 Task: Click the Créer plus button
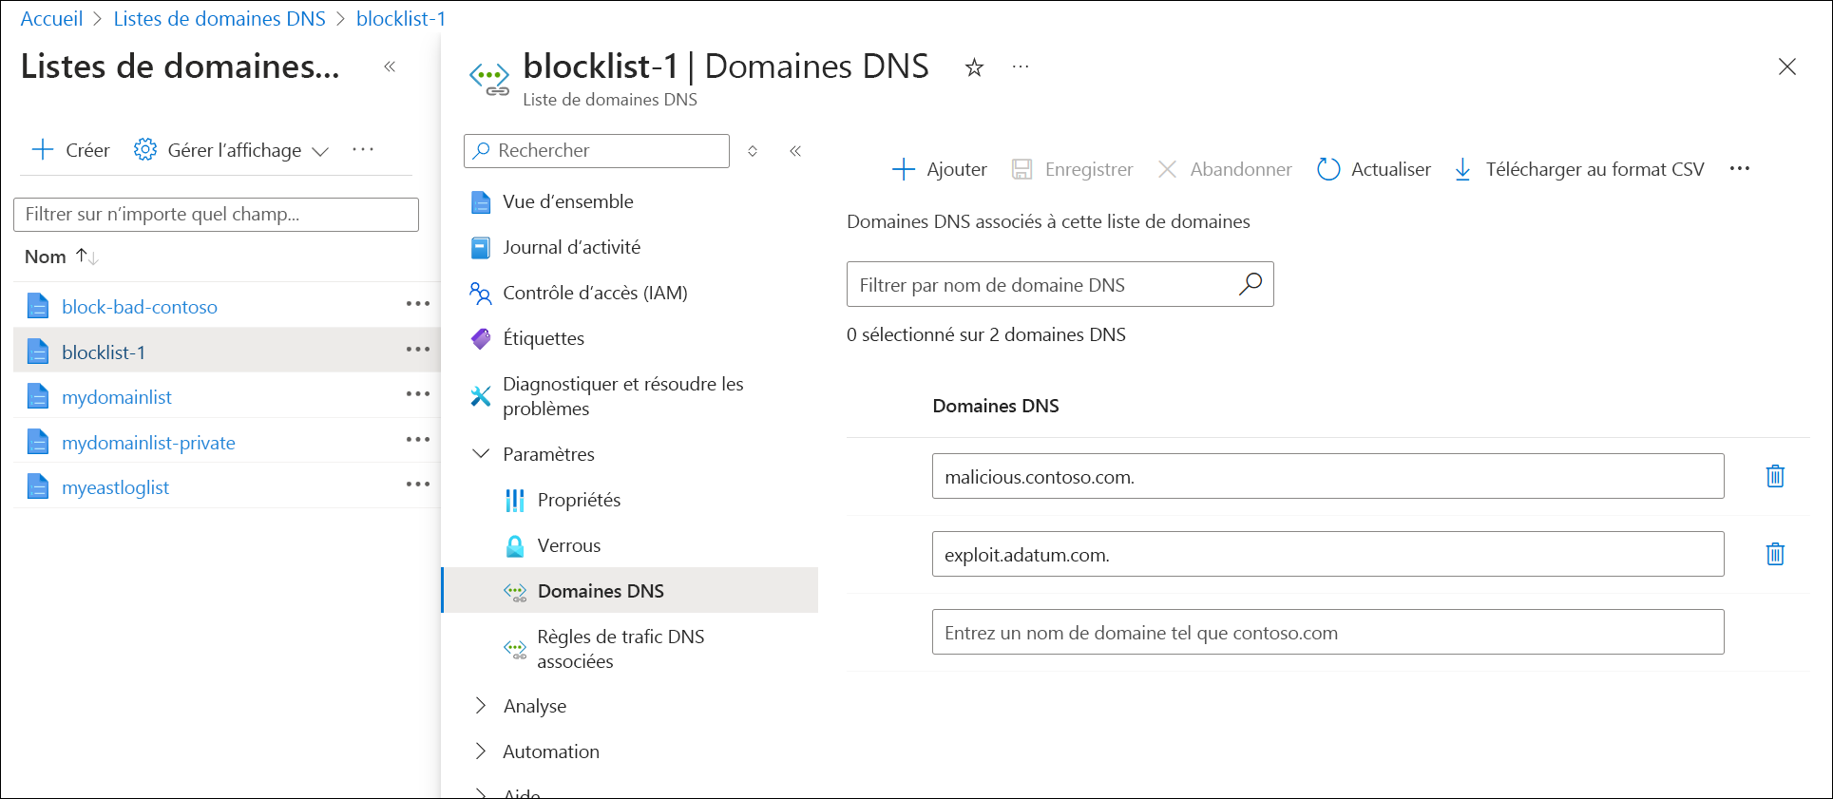pos(71,150)
